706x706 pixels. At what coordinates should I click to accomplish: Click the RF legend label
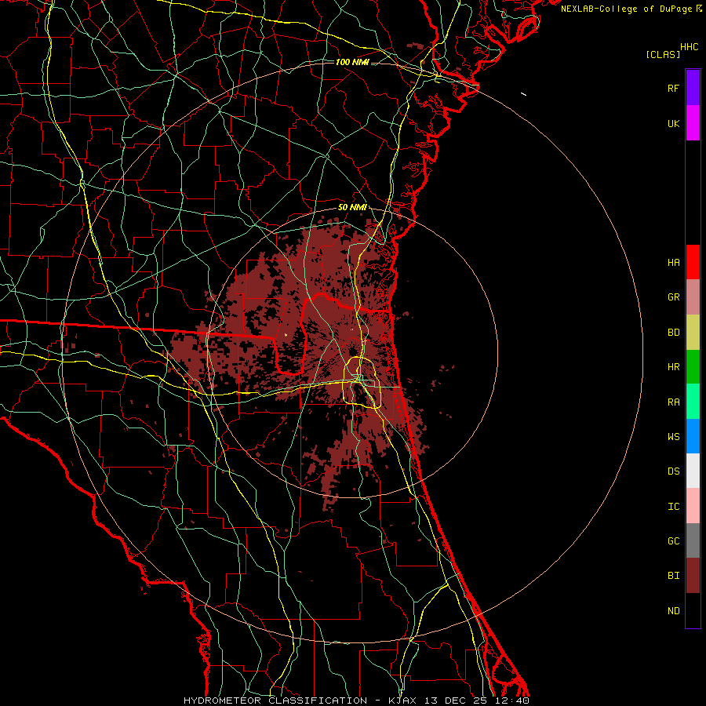[x=673, y=88]
